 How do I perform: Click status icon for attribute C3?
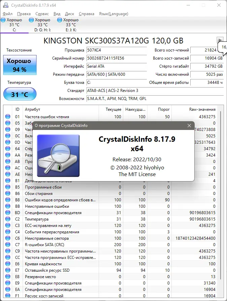(8, 225)
